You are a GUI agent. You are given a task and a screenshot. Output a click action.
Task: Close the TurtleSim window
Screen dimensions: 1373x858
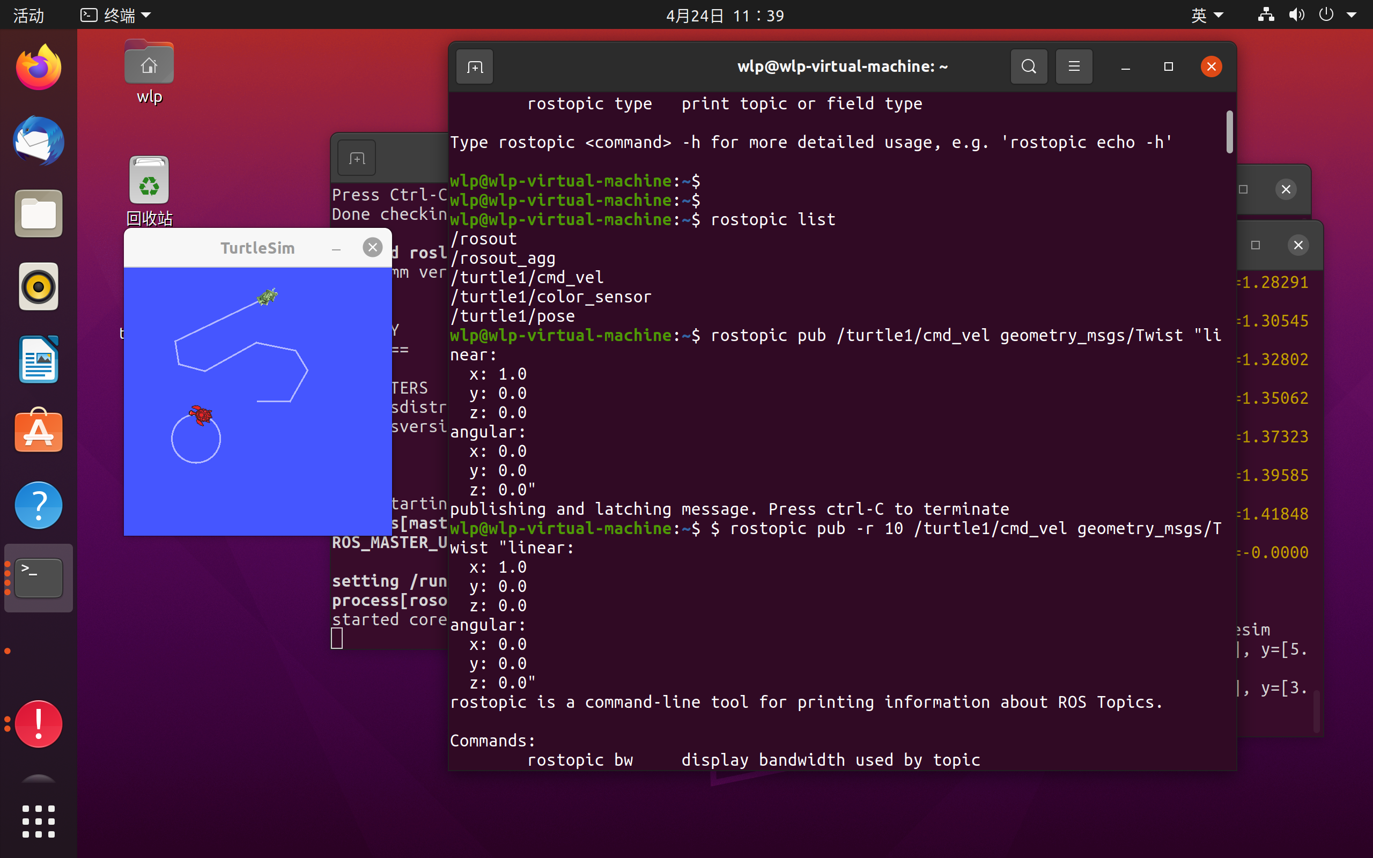(372, 247)
